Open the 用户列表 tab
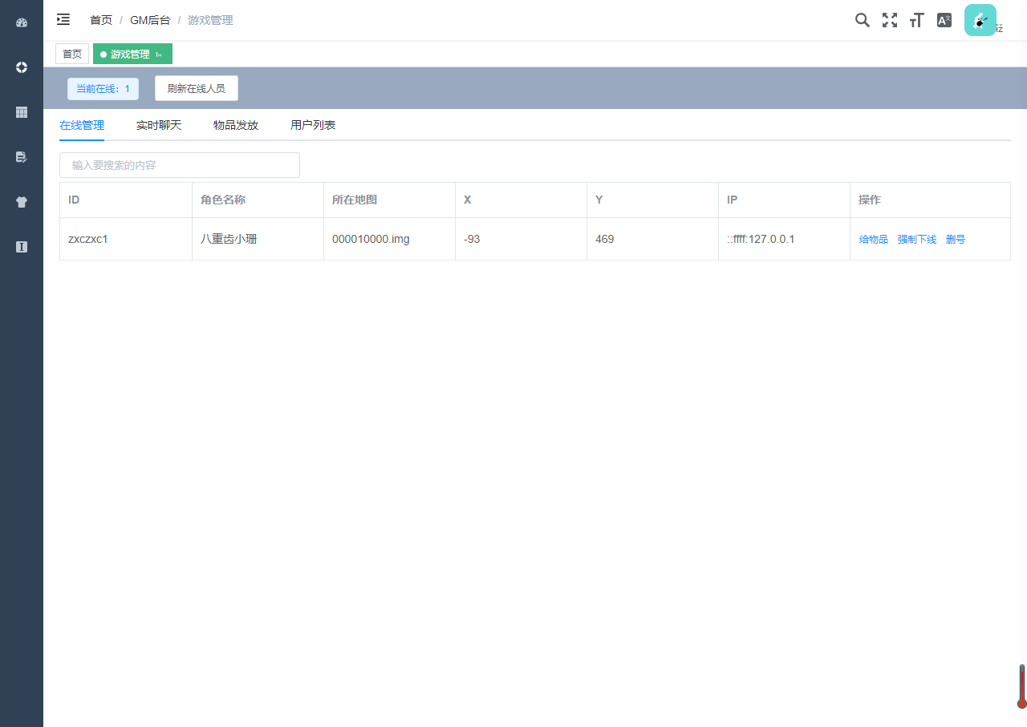Image resolution: width=1027 pixels, height=727 pixels. point(313,125)
